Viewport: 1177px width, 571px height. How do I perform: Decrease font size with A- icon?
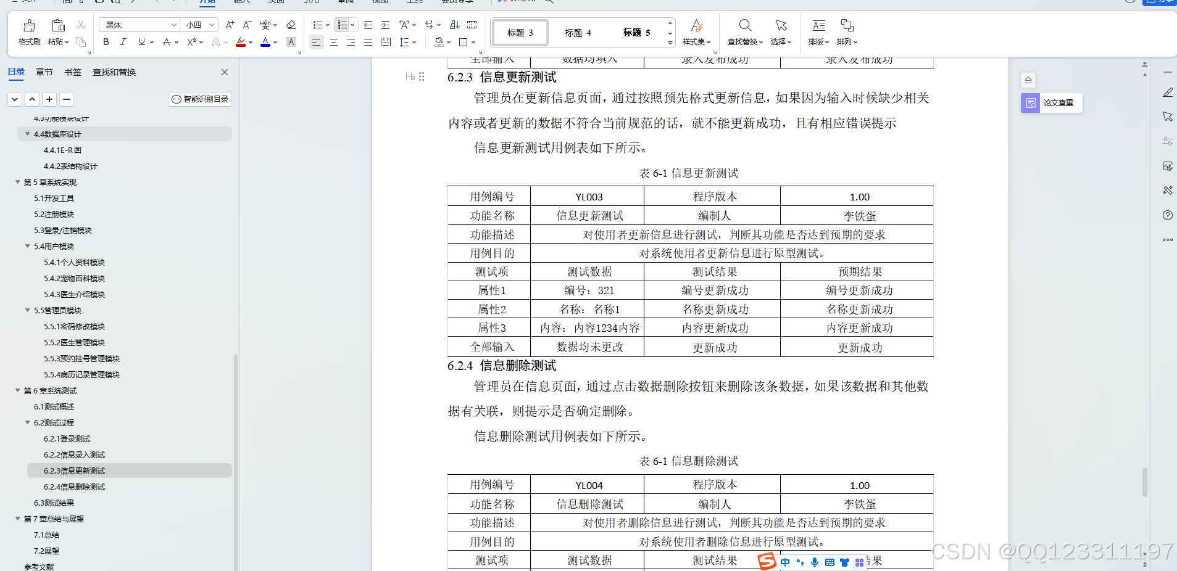[247, 25]
